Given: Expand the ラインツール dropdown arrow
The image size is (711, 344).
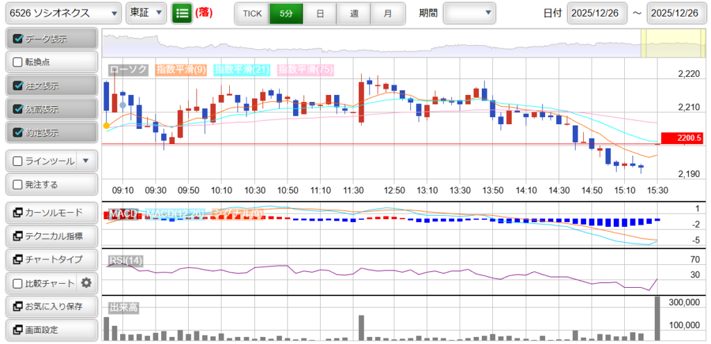Looking at the screenshot, I should tap(85, 161).
